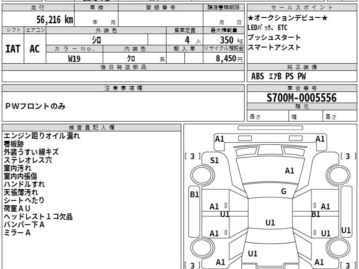This screenshot has height=269, width=359.
Task: Select the スマートアシスト line
Action: [274, 47]
